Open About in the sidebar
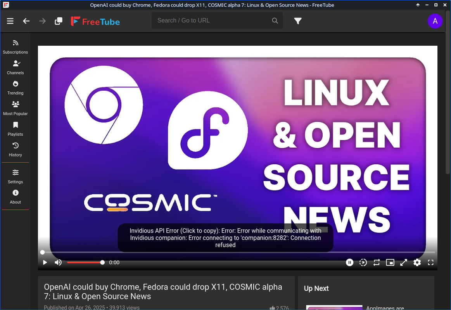Screen dimensions: 451x310 [15, 197]
